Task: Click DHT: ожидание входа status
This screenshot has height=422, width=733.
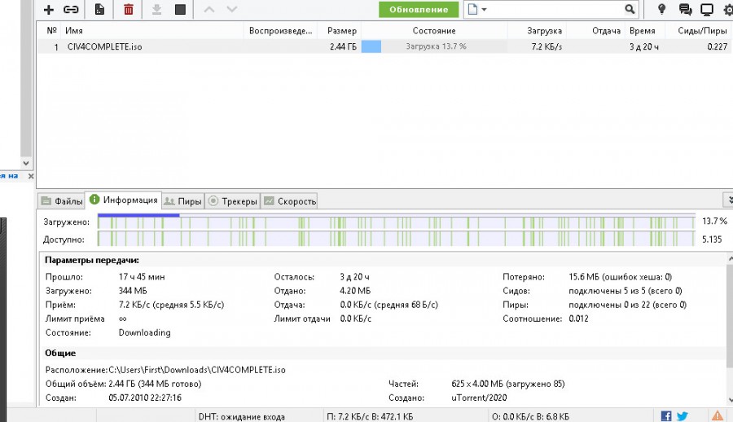Action: pyautogui.click(x=241, y=416)
